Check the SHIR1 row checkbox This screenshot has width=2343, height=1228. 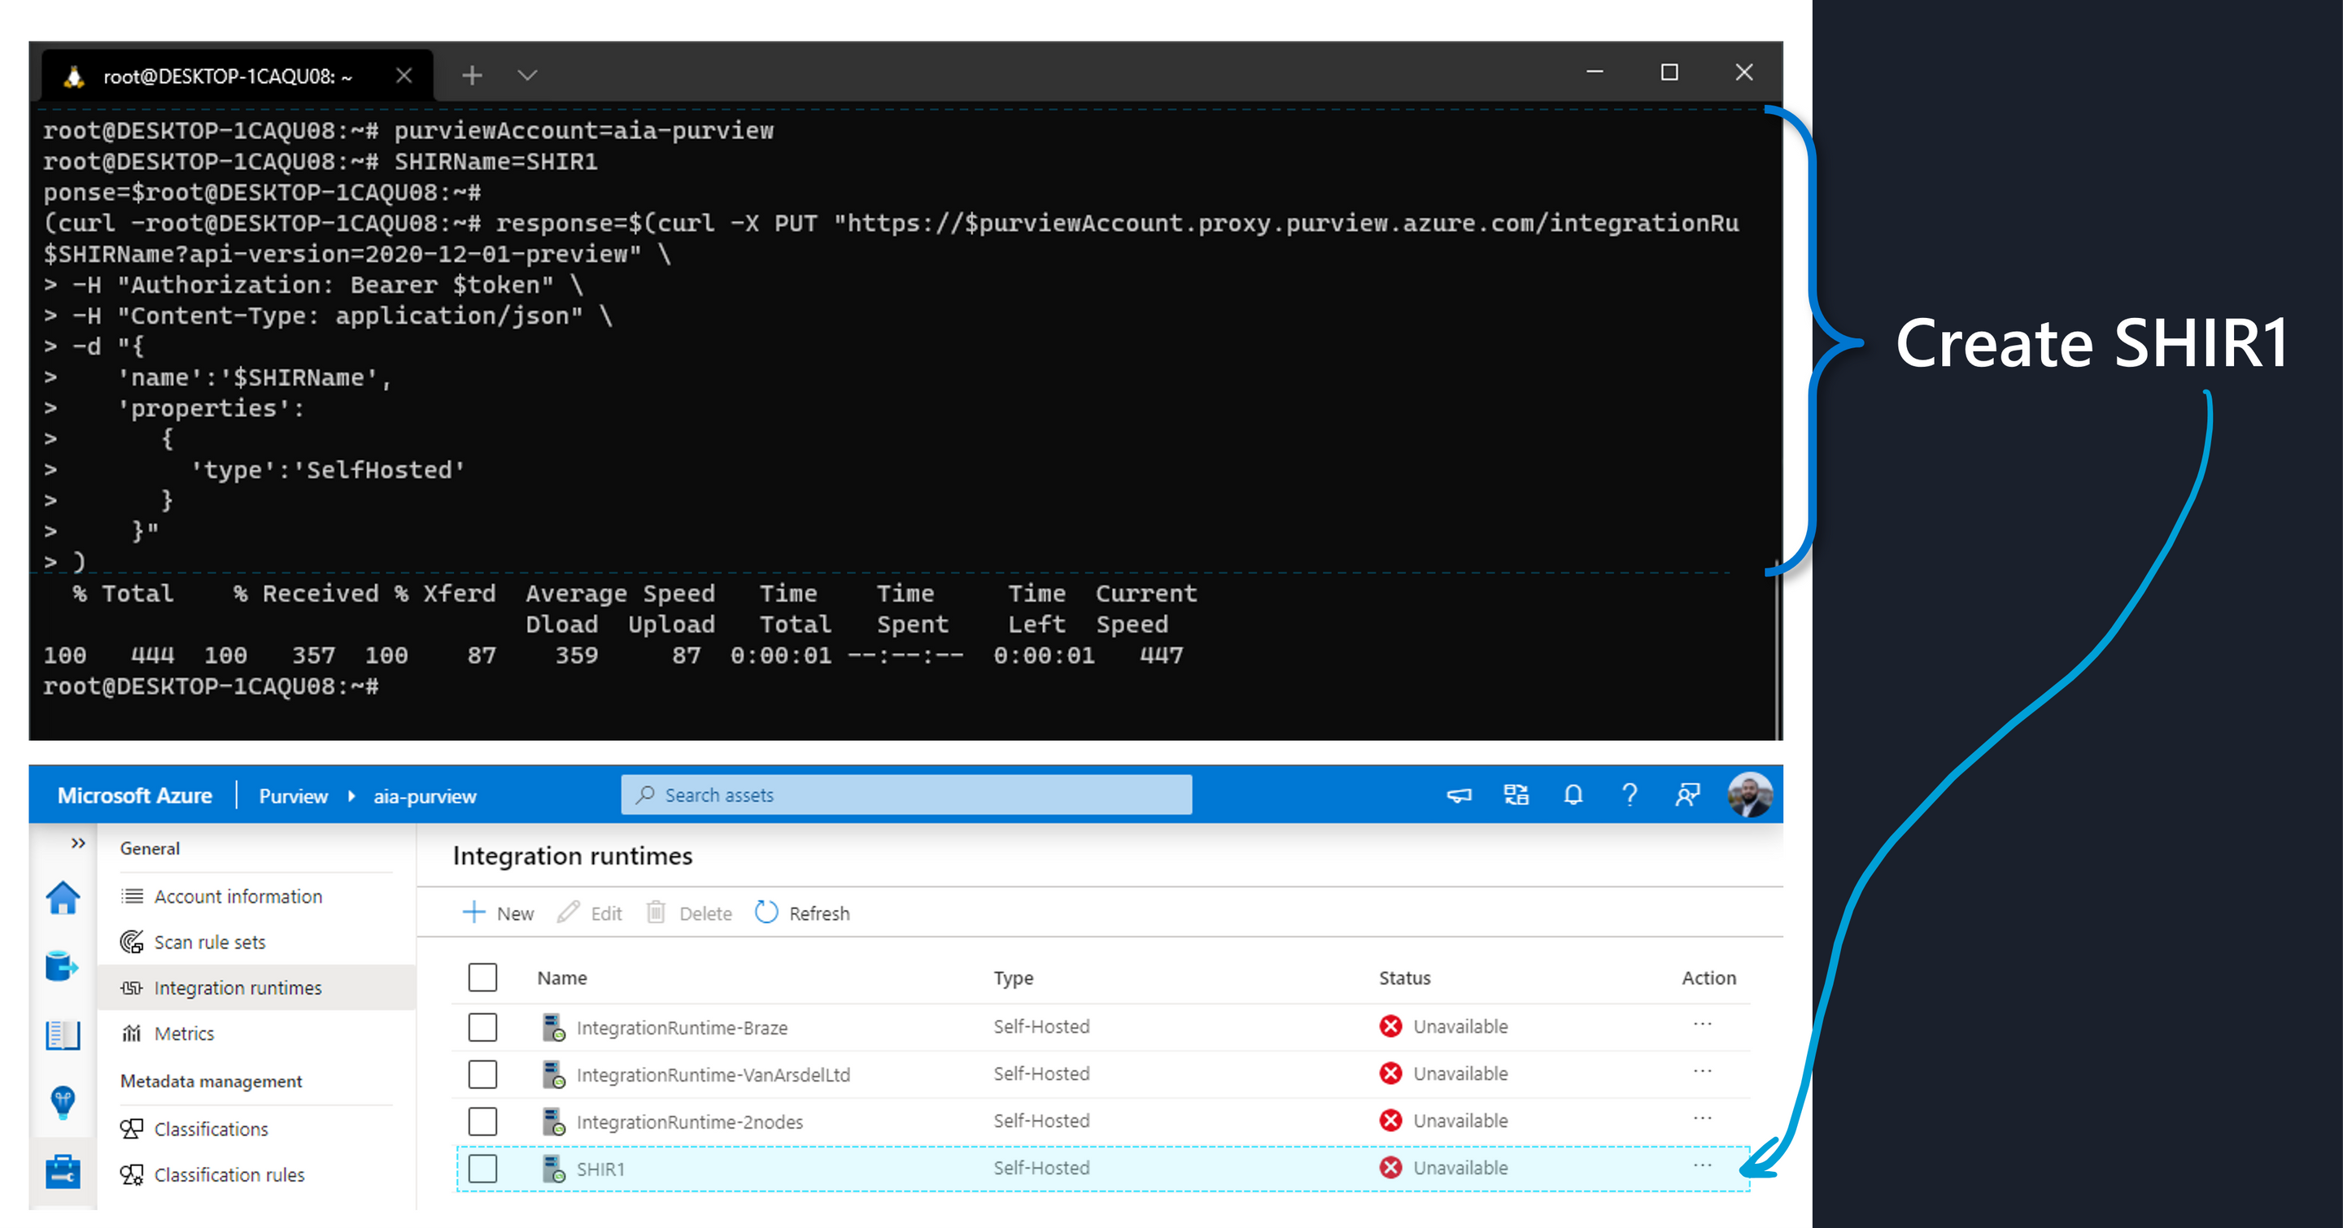click(482, 1168)
